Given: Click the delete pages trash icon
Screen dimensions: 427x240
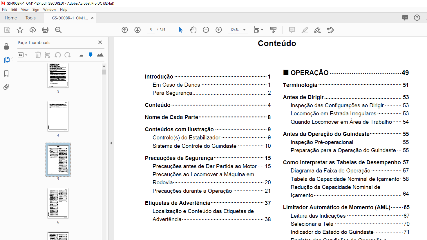Looking at the screenshot, I should point(38,55).
